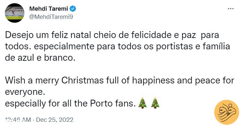The image size is (240, 125).
Task: Click the orange calligraphy watermark logo
Action: (227, 112)
